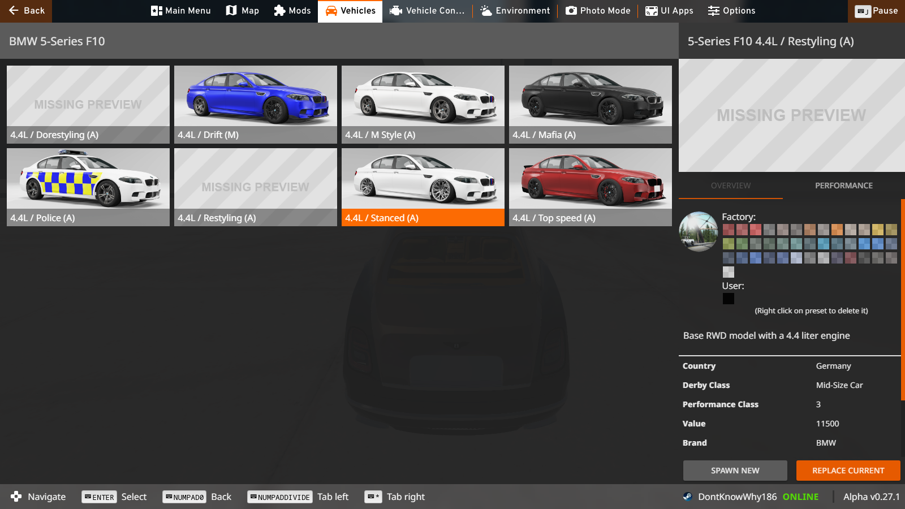The height and width of the screenshot is (509, 905).
Task: Click the UI Apps monitor icon
Action: click(652, 11)
